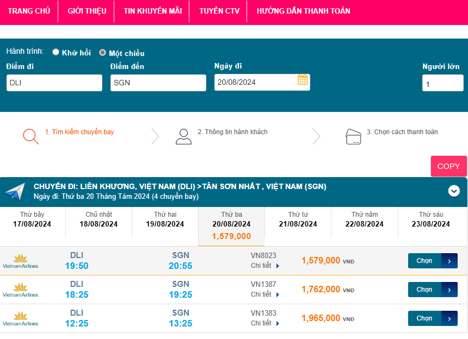This screenshot has width=468, height=339.
Task: Go to Hướng dẫn thanh toán page
Action: [x=303, y=11]
